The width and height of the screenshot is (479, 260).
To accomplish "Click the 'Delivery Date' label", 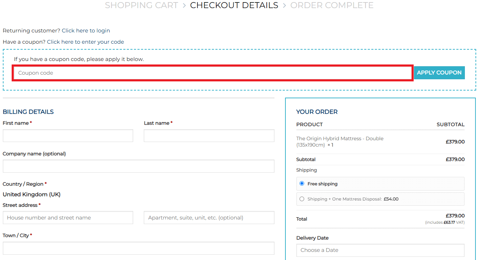I will pyautogui.click(x=313, y=238).
